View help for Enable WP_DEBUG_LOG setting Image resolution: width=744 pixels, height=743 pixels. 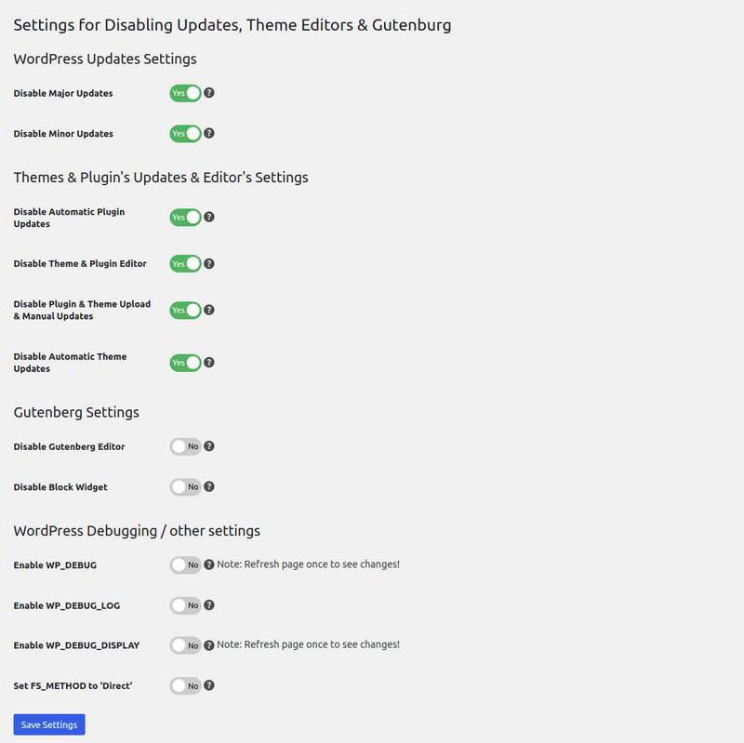(208, 604)
